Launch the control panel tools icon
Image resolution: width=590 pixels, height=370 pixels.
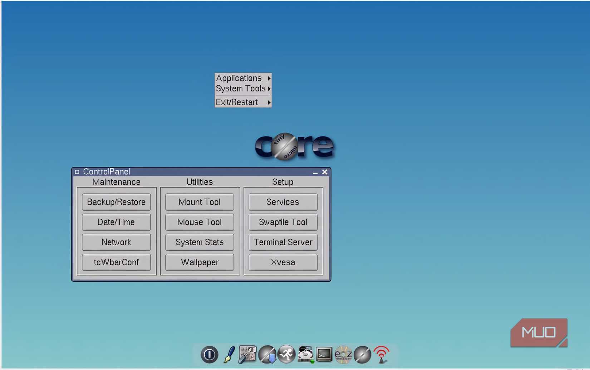pos(247,354)
